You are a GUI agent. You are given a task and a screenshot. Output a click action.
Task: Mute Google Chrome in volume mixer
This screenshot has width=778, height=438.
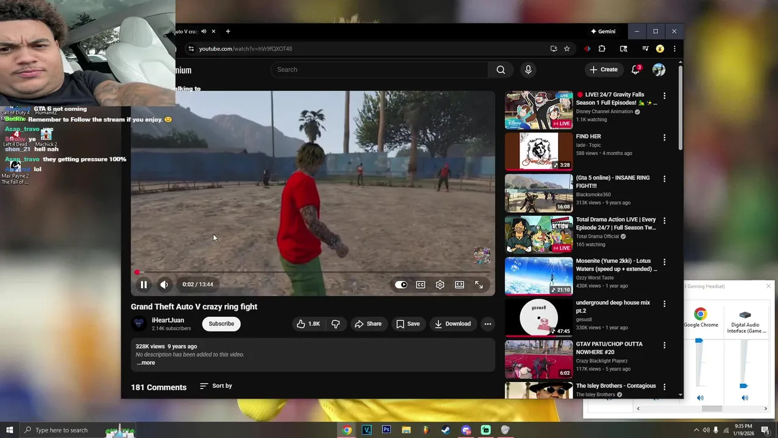click(700, 398)
